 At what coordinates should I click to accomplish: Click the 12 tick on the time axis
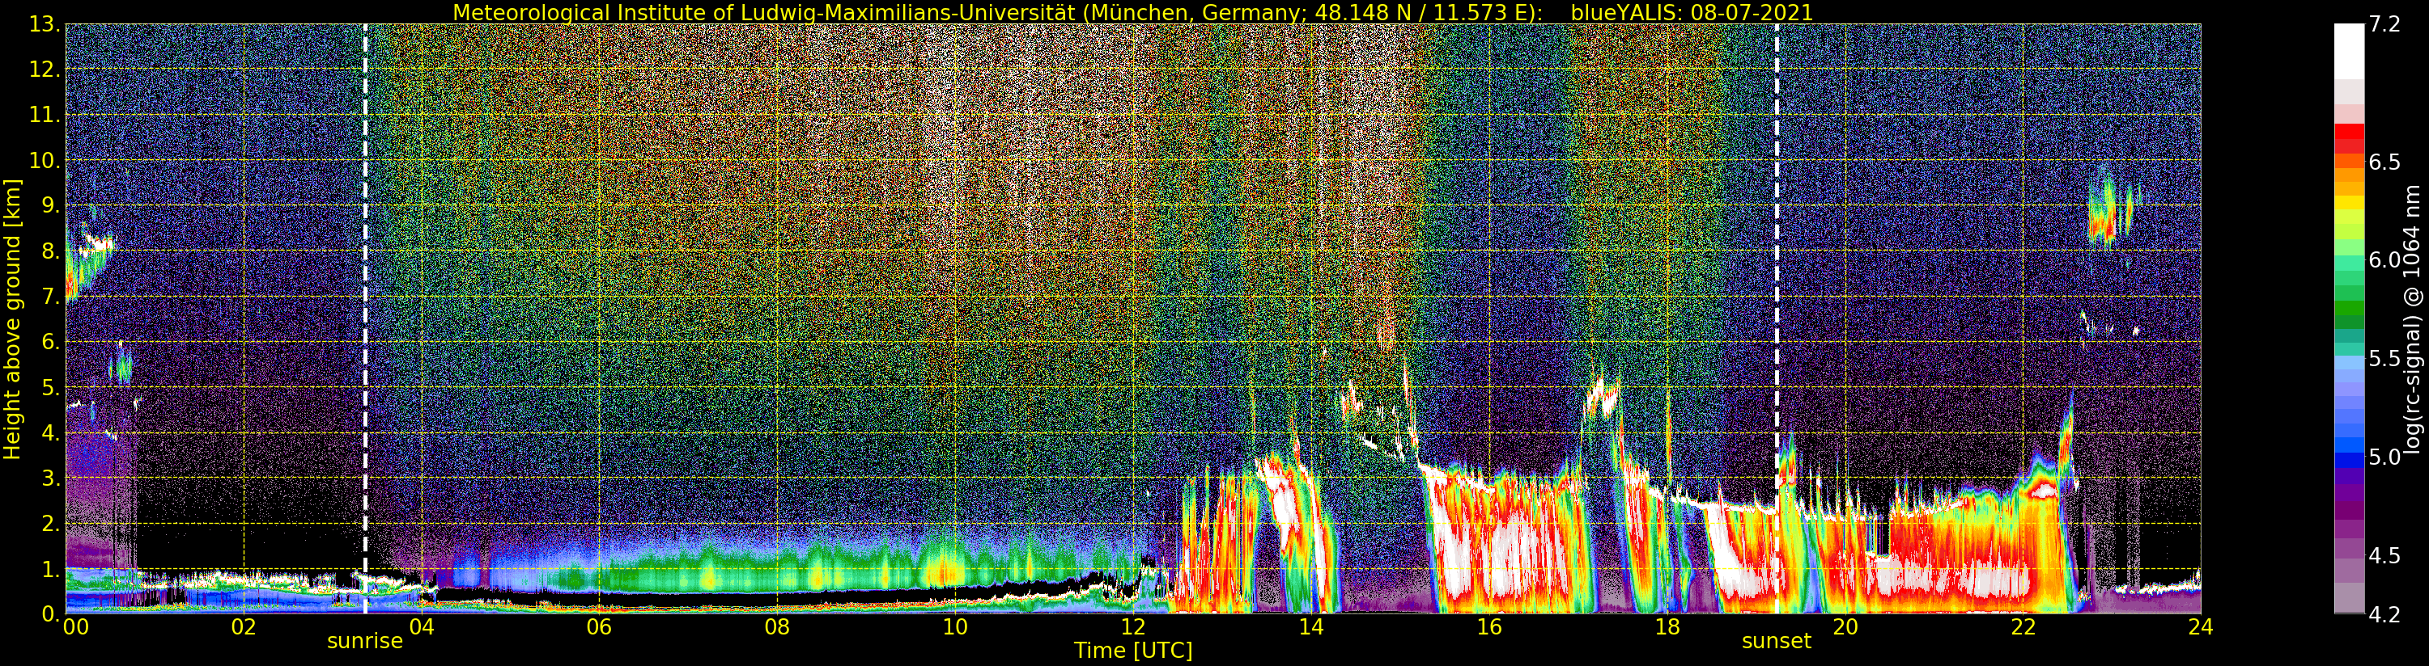1132,627
